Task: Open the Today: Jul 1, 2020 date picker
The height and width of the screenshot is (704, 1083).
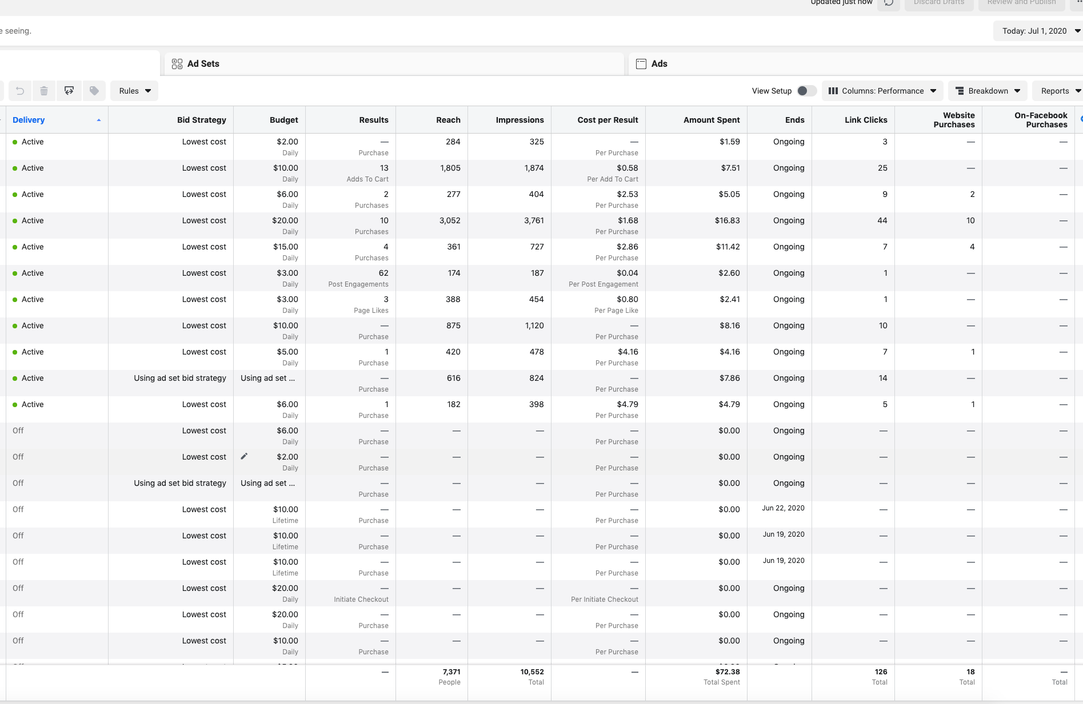Action: (x=1038, y=31)
